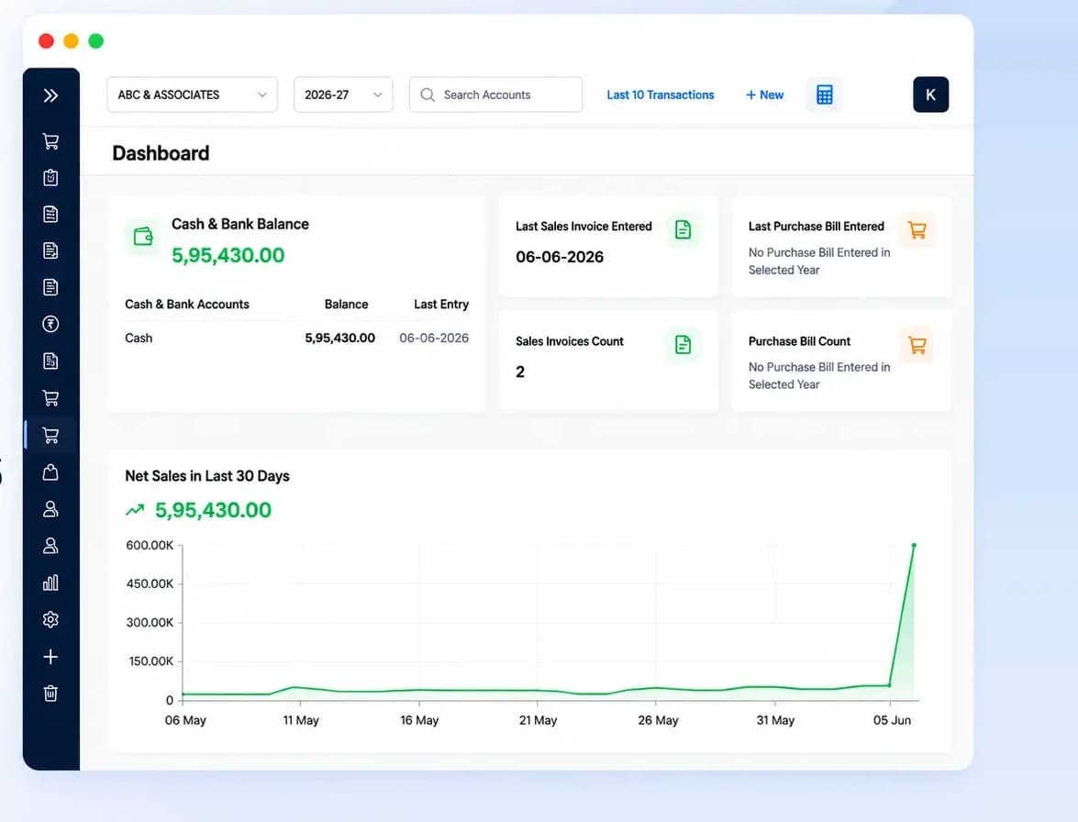Click the wallet icon beside Cash & Bank Balance
Screen dimensions: 1078x822
click(x=143, y=237)
